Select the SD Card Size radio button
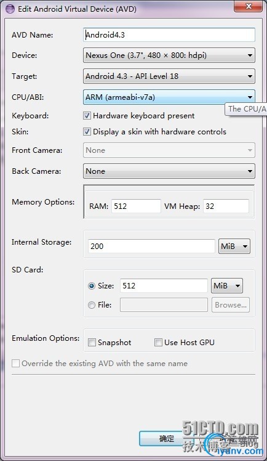The image size is (267, 461). tap(92, 286)
